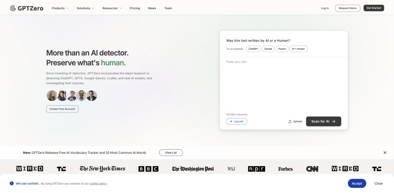Click the Get Started button

point(374,8)
